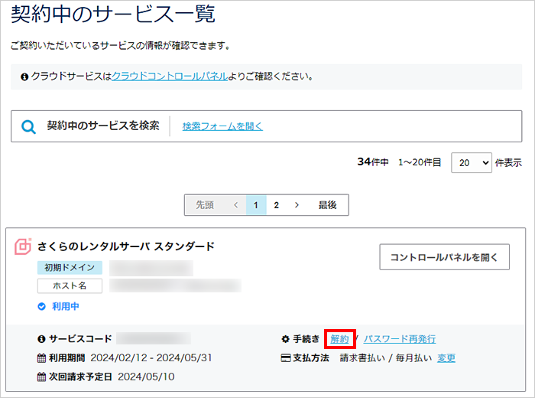This screenshot has width=535, height=398.
Task: Click the 利用中 status text
Action: click(65, 306)
